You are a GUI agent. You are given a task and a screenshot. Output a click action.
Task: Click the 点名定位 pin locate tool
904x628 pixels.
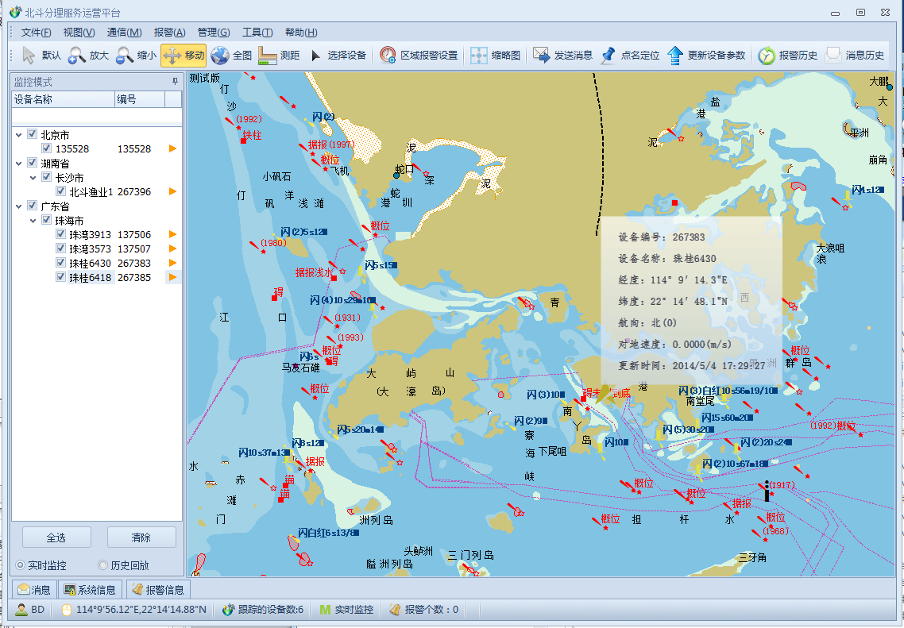tap(630, 56)
